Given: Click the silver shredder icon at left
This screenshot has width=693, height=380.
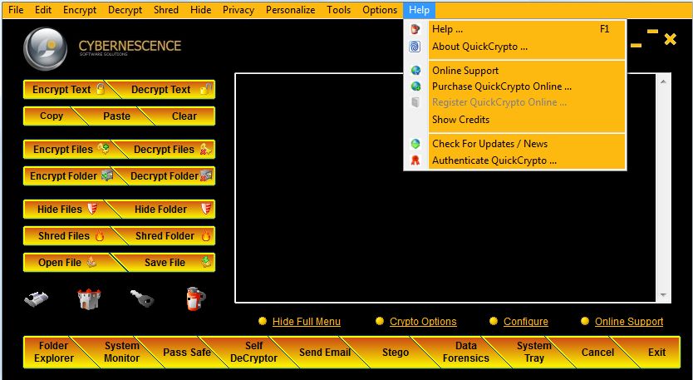Looking at the screenshot, I should (37, 299).
